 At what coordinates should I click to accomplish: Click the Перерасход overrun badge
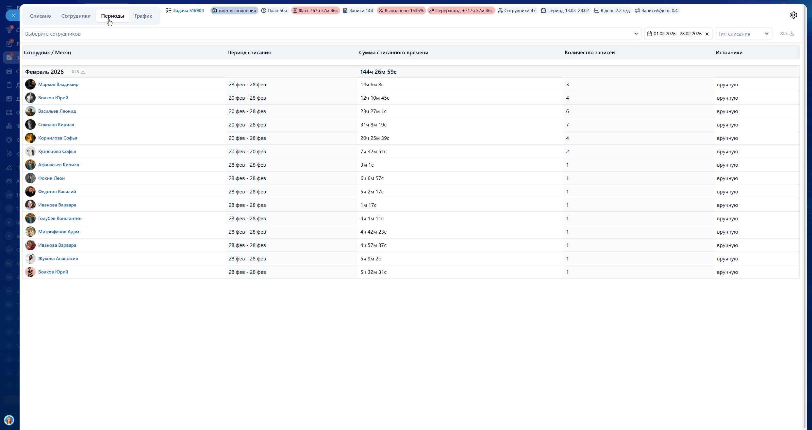coord(461,10)
